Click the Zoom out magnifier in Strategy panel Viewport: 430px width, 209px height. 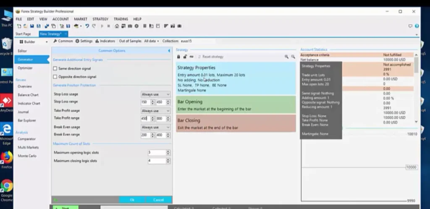tap(293, 57)
